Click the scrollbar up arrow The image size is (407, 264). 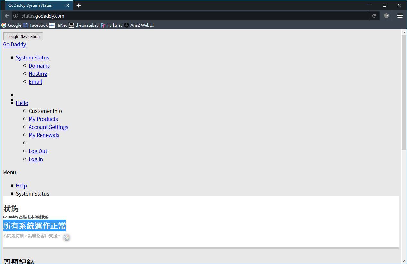coord(404,32)
